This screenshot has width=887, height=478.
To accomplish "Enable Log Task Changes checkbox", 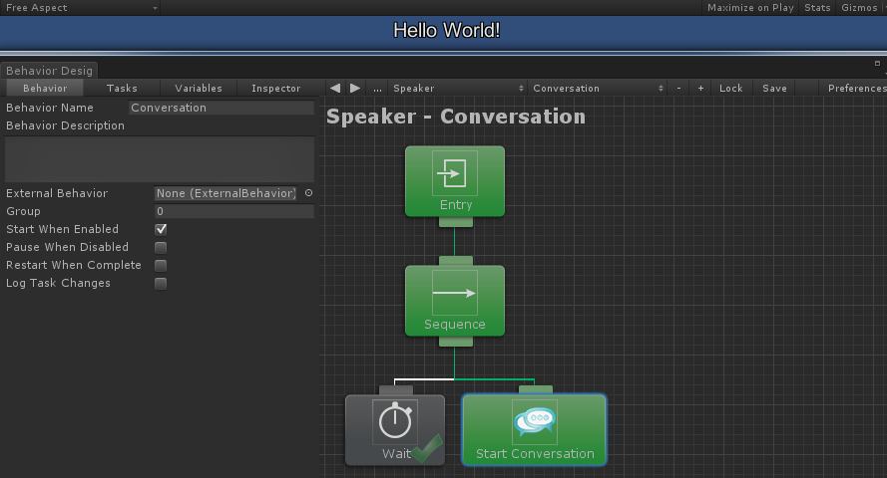I will point(161,283).
